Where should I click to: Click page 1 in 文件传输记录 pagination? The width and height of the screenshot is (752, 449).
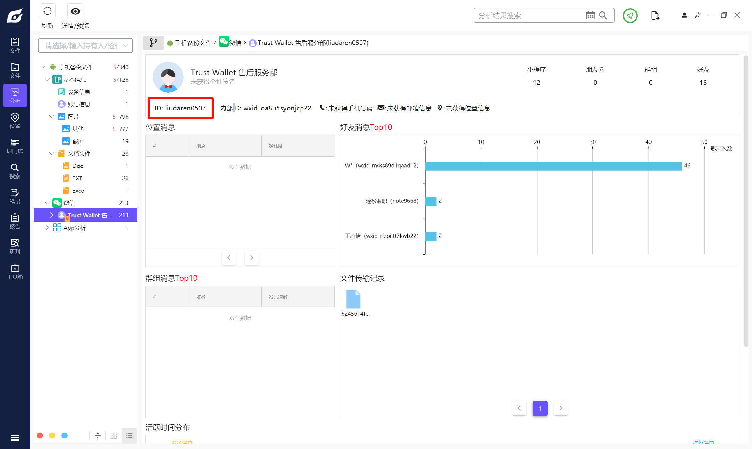pos(540,408)
